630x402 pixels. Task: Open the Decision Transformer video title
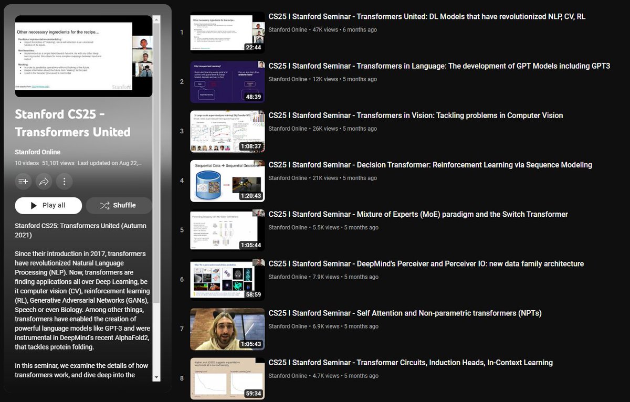[430, 165]
